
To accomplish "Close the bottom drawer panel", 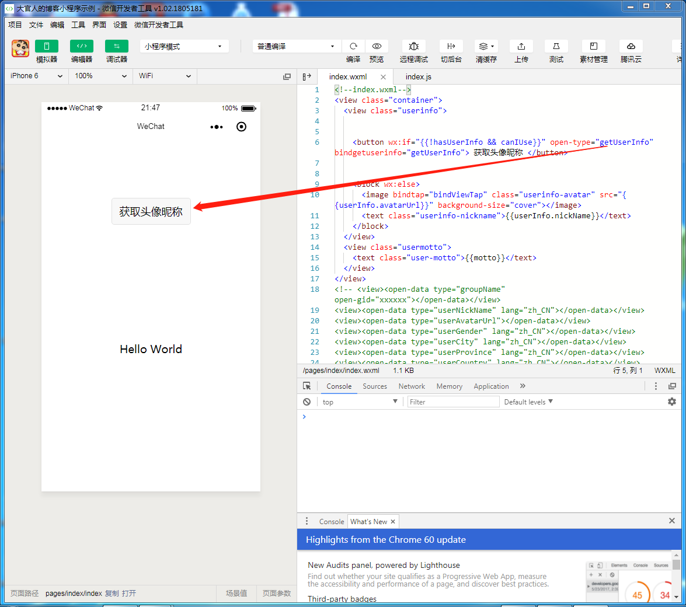I will [672, 521].
